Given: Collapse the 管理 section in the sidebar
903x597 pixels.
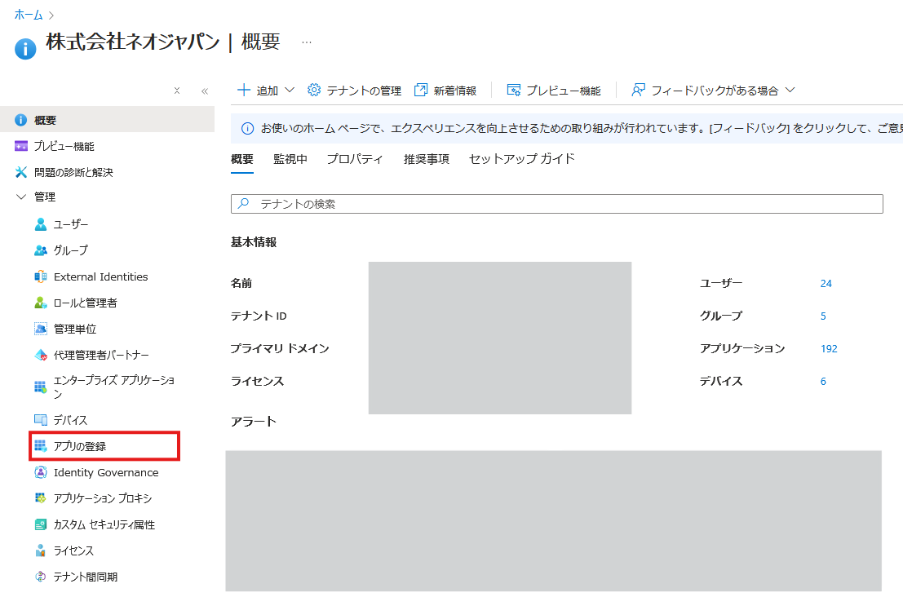Looking at the screenshot, I should click(x=45, y=197).
